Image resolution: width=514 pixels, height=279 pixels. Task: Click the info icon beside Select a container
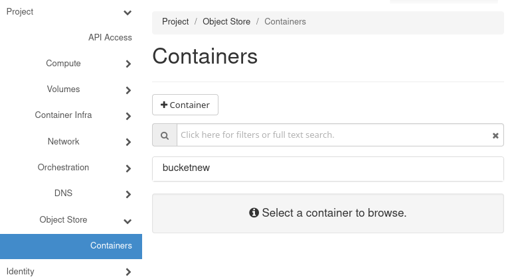pos(254,213)
